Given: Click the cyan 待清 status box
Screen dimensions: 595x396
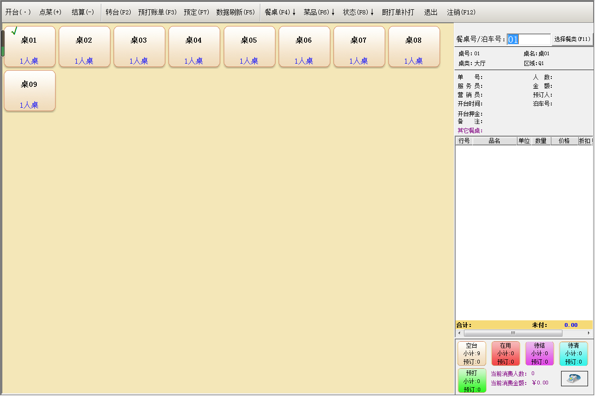Looking at the screenshot, I should click(573, 354).
